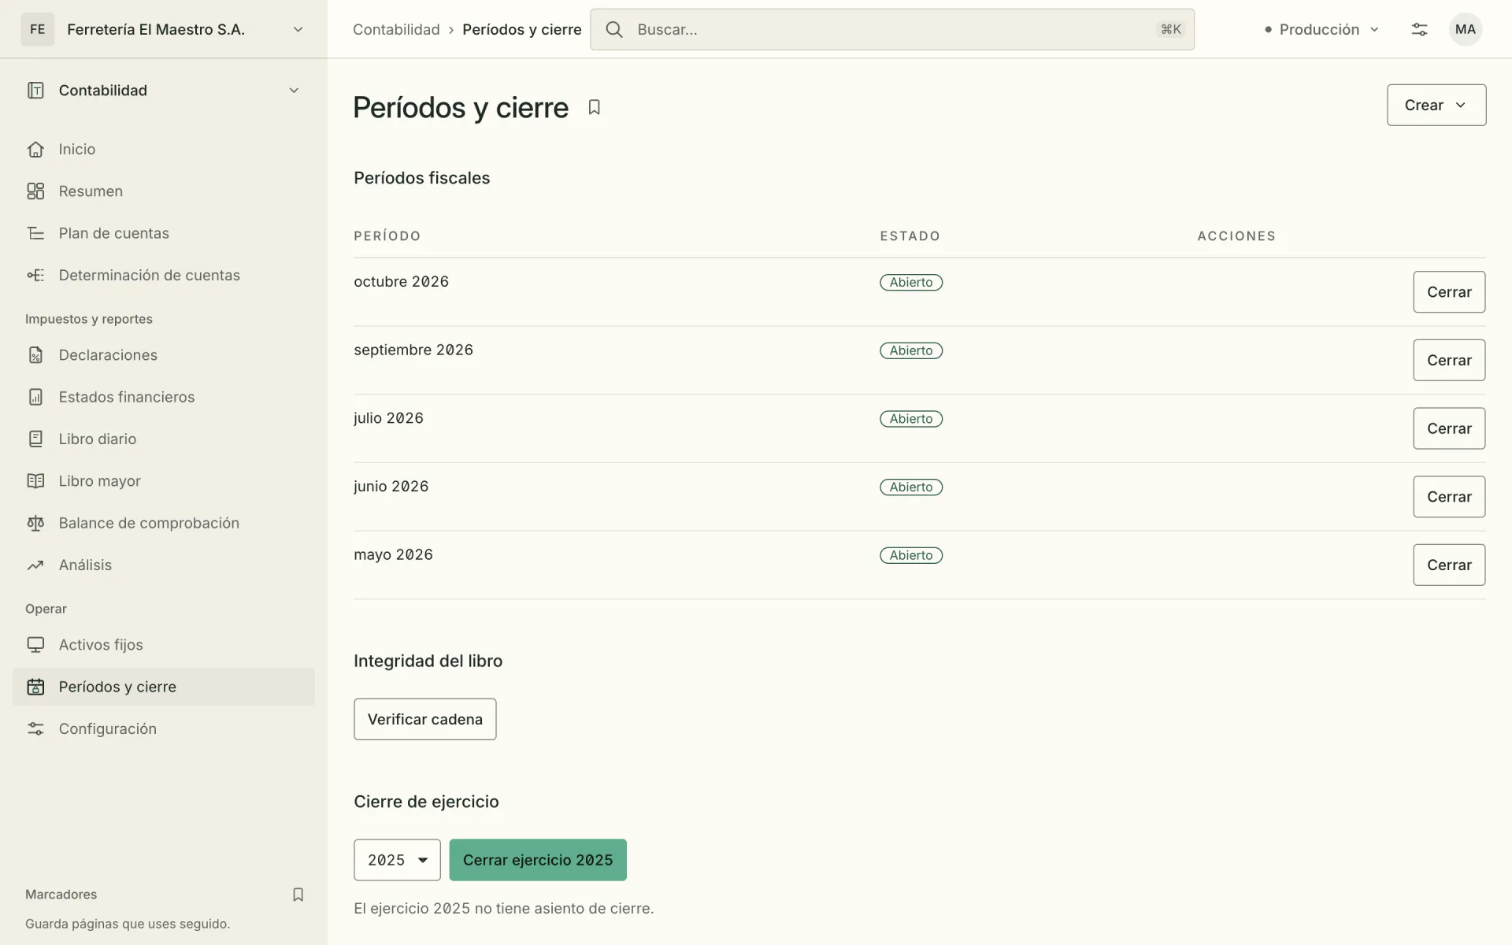The height and width of the screenshot is (945, 1512).
Task: Open the 2025 fiscal year selector
Action: (x=397, y=860)
